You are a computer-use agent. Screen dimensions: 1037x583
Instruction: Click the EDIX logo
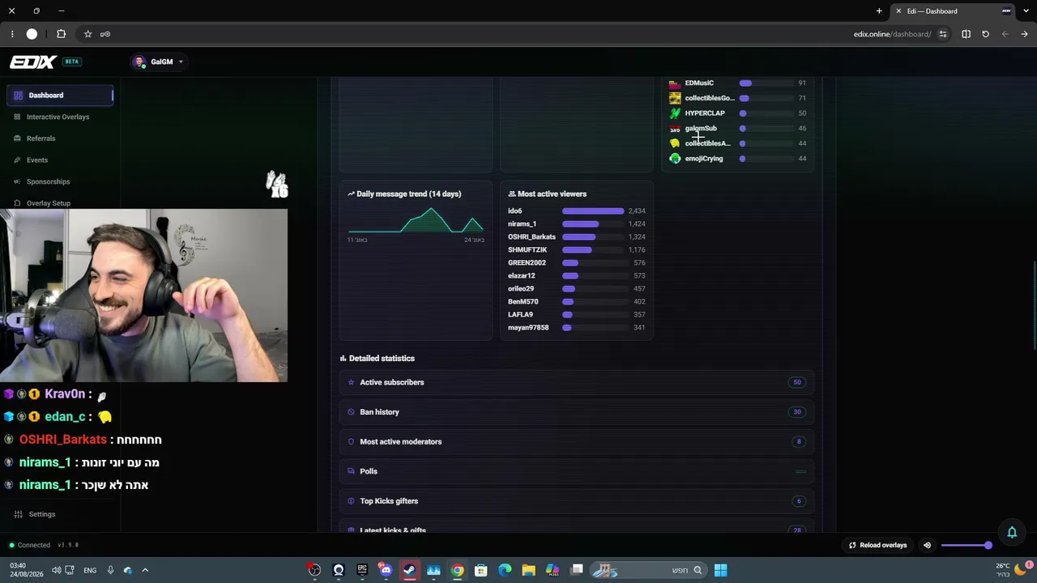(x=33, y=62)
